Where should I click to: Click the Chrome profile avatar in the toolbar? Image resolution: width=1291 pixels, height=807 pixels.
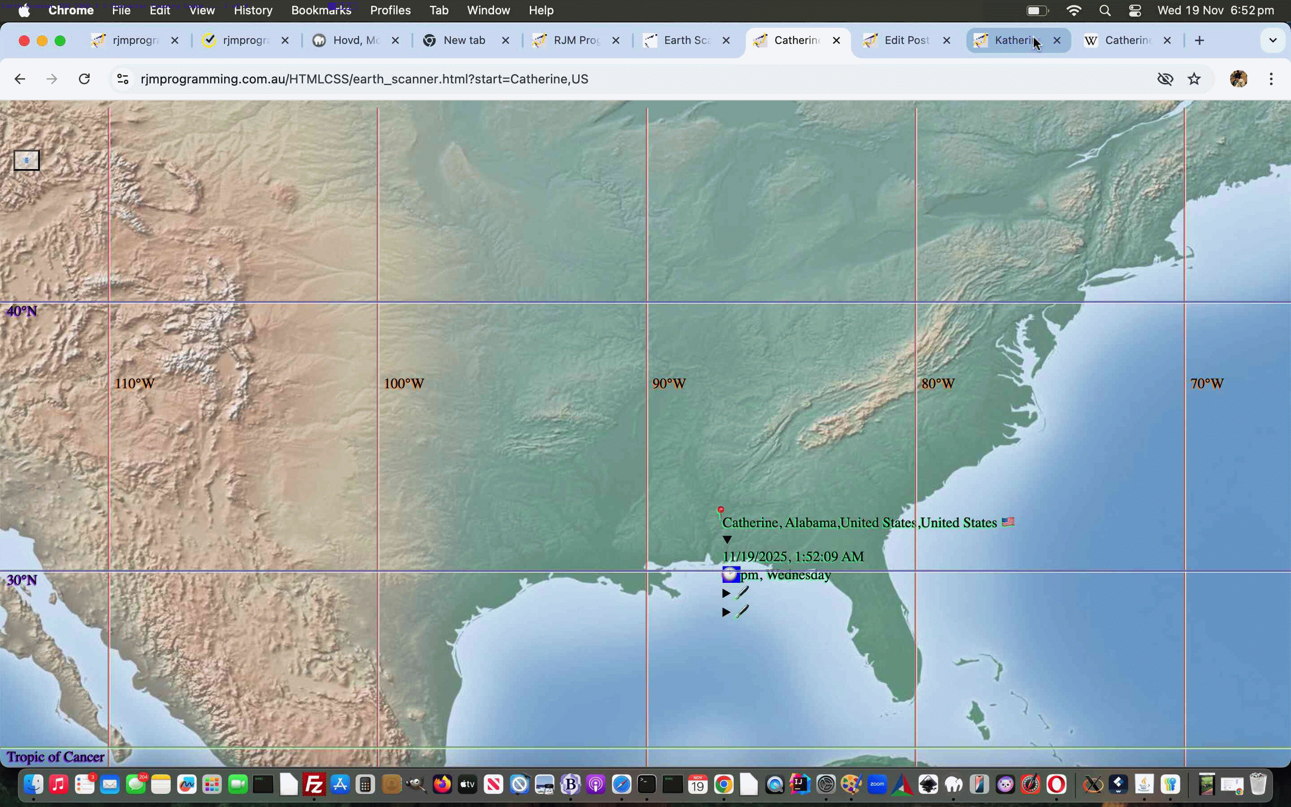click(1238, 78)
